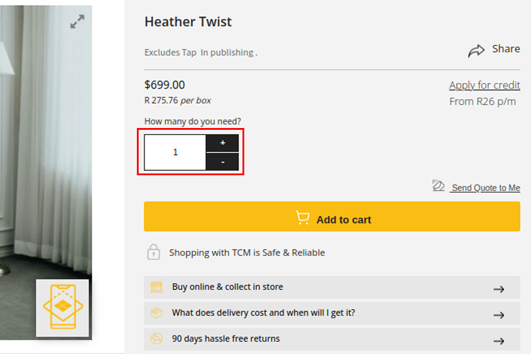Click arrow next to collect in store
The height and width of the screenshot is (354, 531).
pos(499,289)
